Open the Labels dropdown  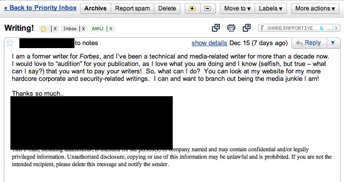[271, 8]
